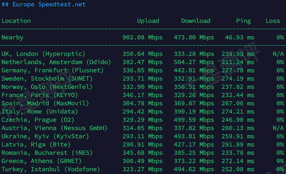
Task: Click upload value '323.27 Mbps'
Action: pos(143,169)
